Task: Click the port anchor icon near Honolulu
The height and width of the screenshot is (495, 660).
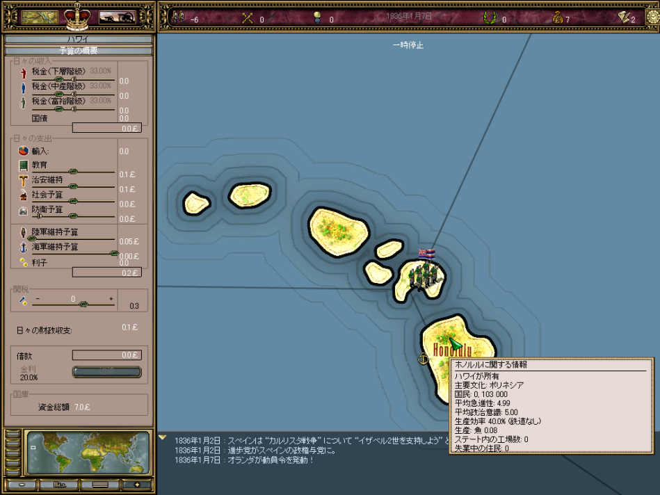Action: click(423, 359)
